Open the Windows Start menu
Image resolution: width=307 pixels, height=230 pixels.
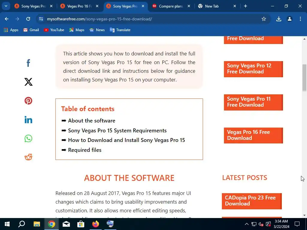(7, 224)
